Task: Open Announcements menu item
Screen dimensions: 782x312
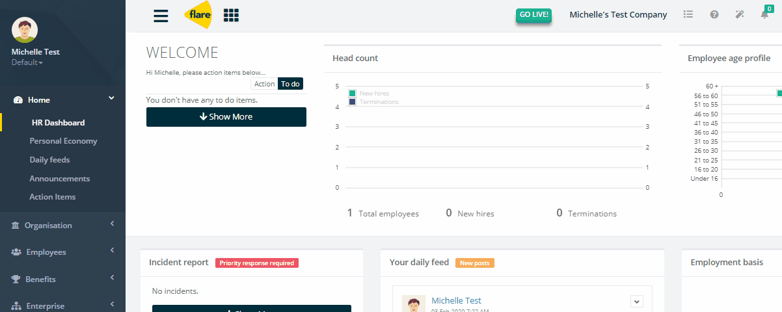Action: (x=60, y=179)
